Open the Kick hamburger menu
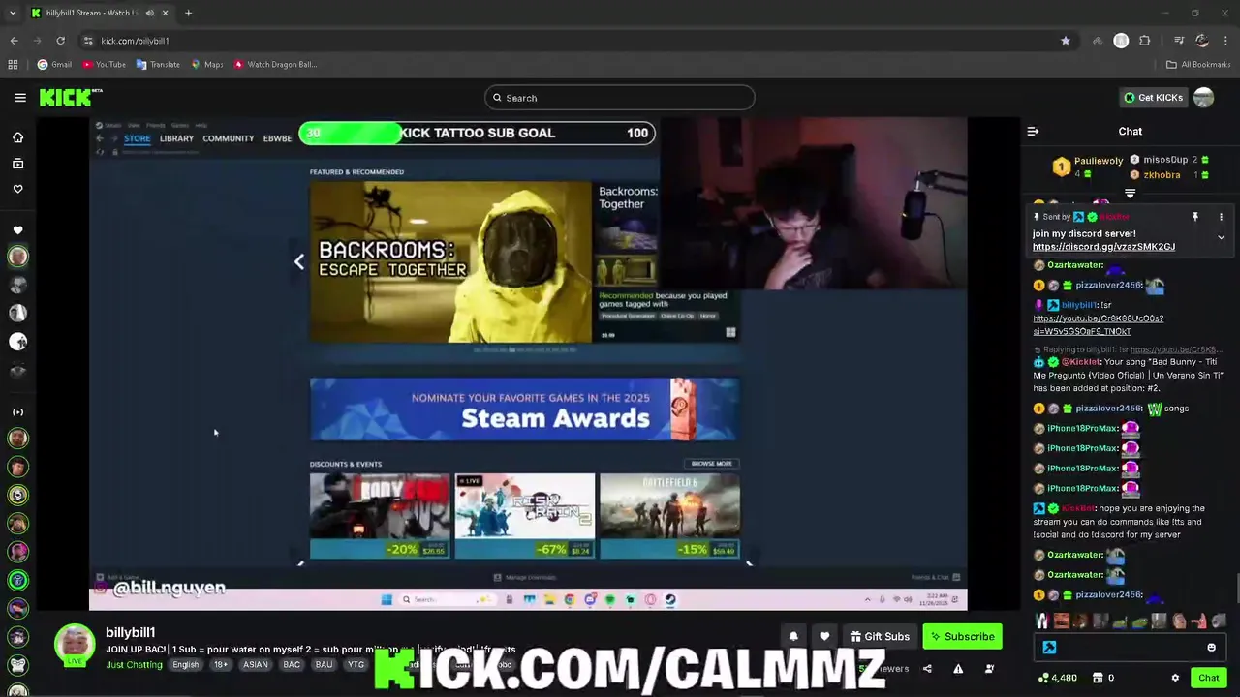This screenshot has width=1240, height=697. 20,98
